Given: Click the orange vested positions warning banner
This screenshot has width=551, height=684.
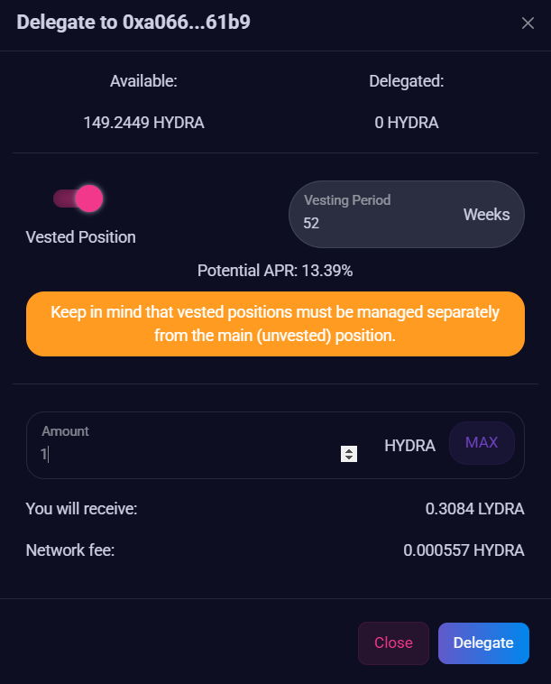Looking at the screenshot, I should [275, 323].
